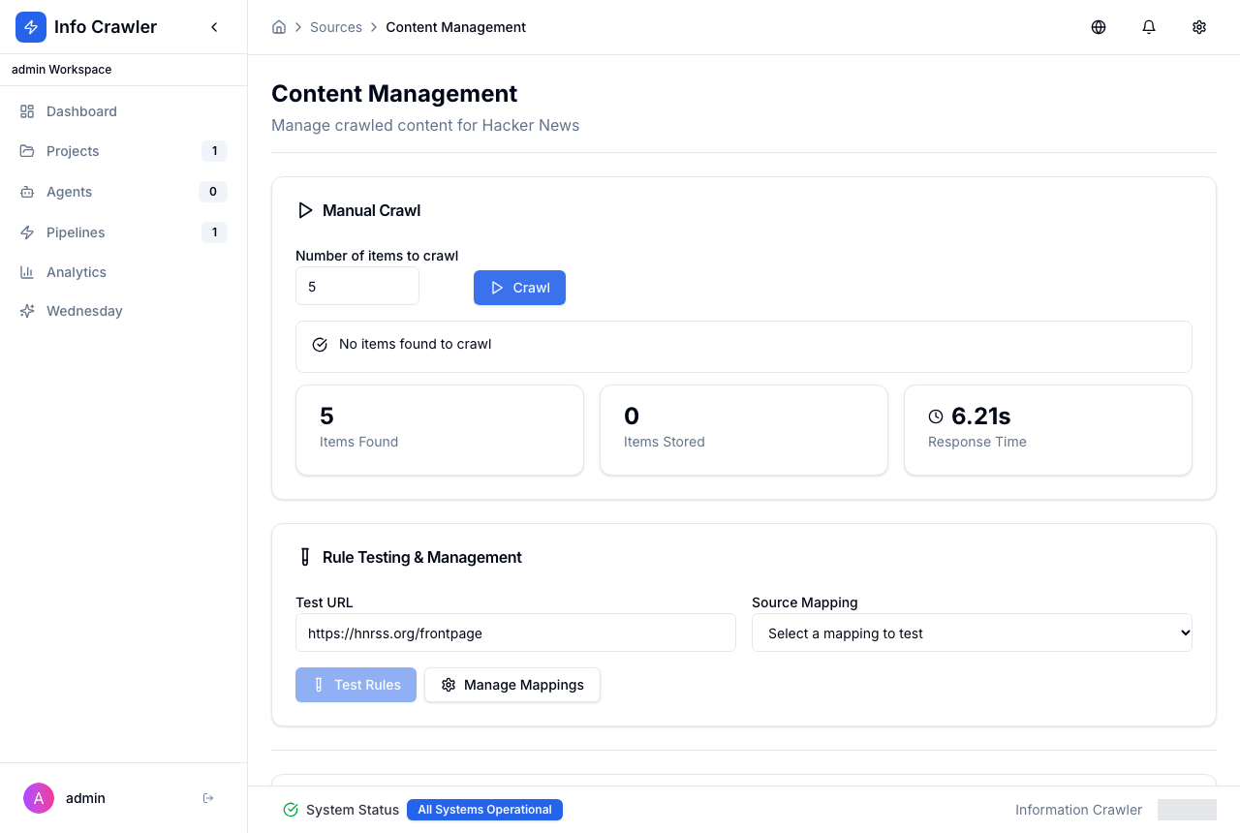Click the Rule Testing test tube icon
This screenshot has width=1240, height=833.
click(305, 557)
